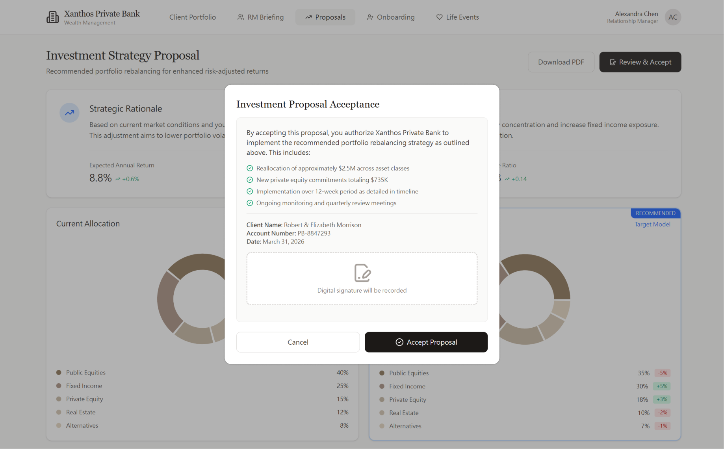Screen dimensions: 724x449
Task: Click the Fixed Income legend color dot
Action: [58, 386]
